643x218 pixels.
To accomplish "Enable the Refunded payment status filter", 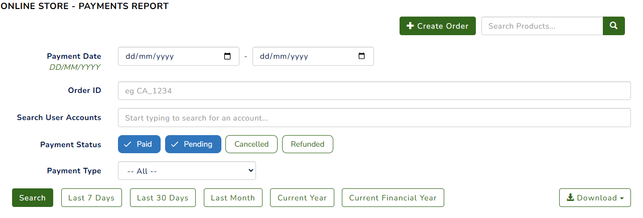I will (308, 144).
